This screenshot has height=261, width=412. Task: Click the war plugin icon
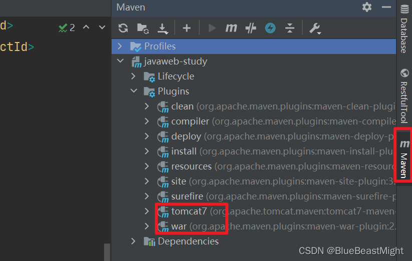(163, 226)
